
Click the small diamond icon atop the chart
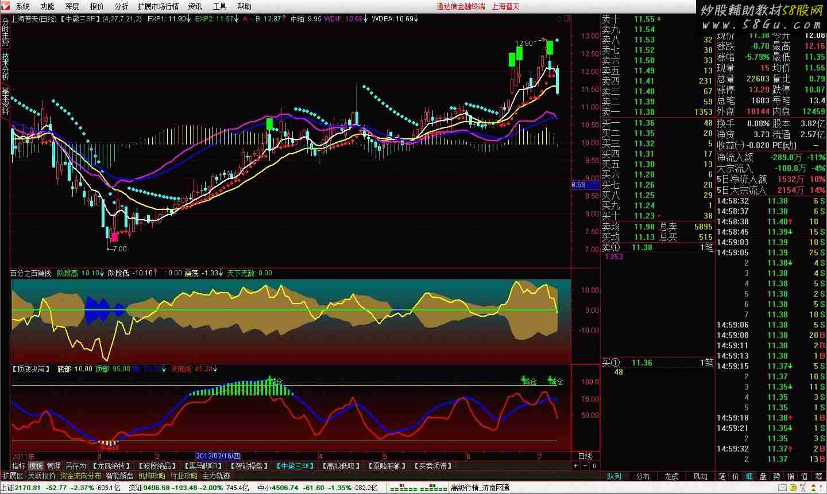click(x=559, y=19)
